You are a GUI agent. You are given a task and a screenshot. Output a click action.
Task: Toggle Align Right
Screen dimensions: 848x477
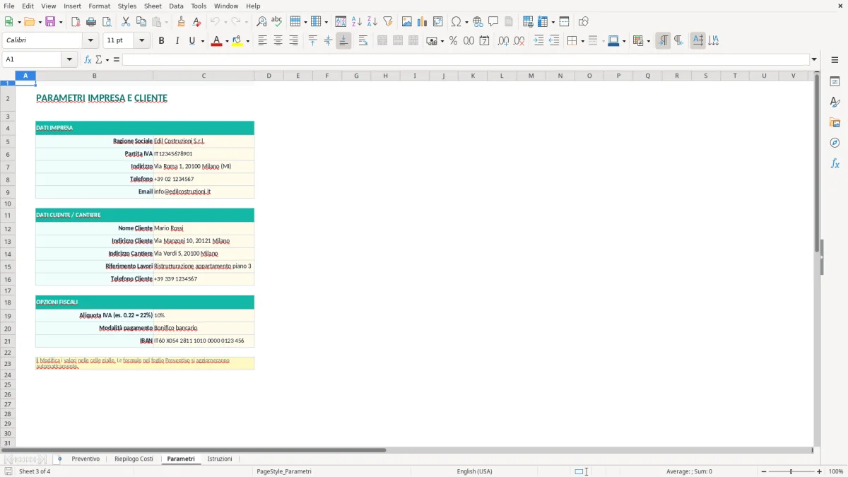294,41
